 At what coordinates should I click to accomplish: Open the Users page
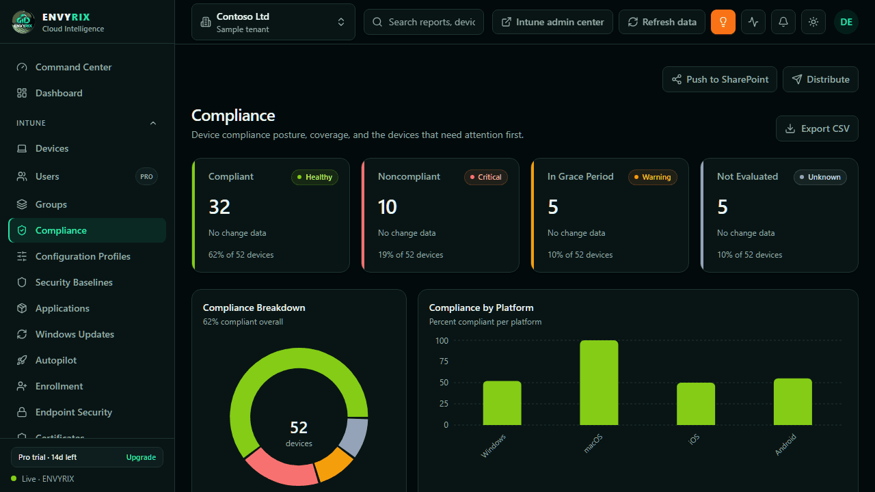click(87, 176)
